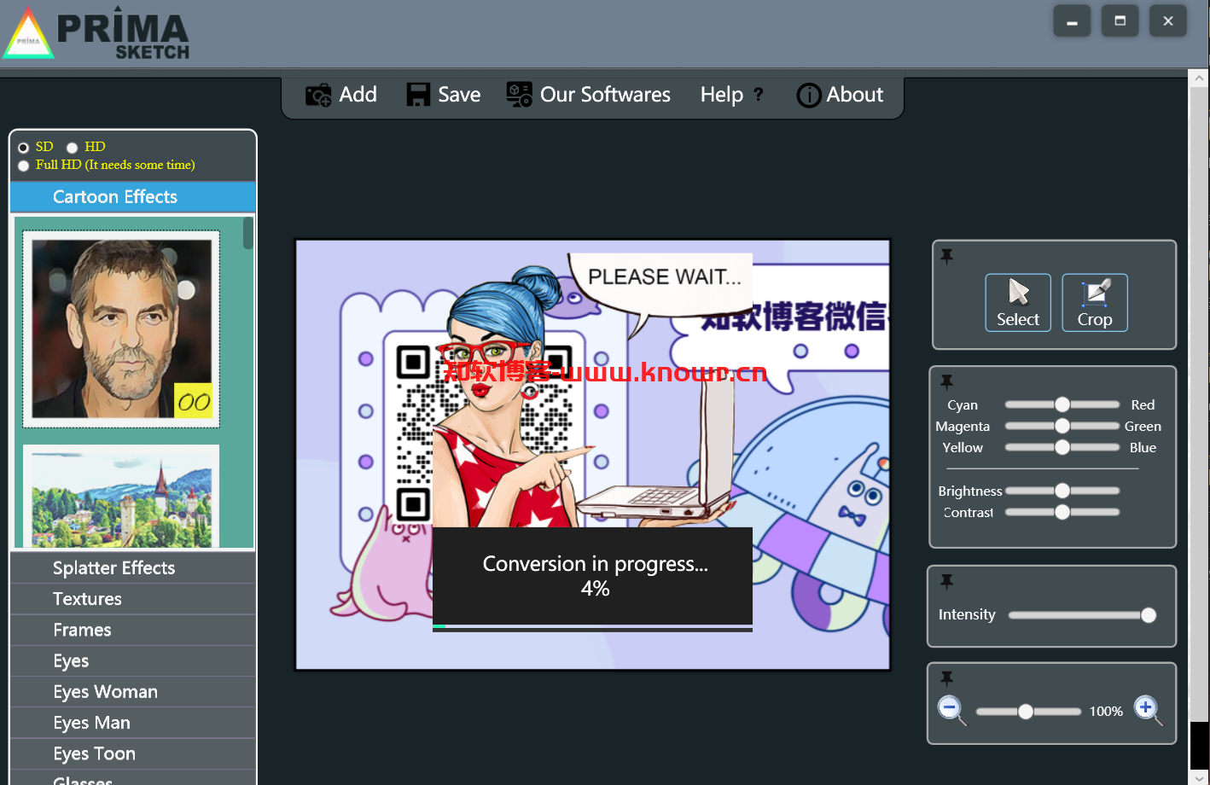Viewport: 1210px width, 785px height.
Task: Click the effects list scrollbar
Action: point(248,233)
